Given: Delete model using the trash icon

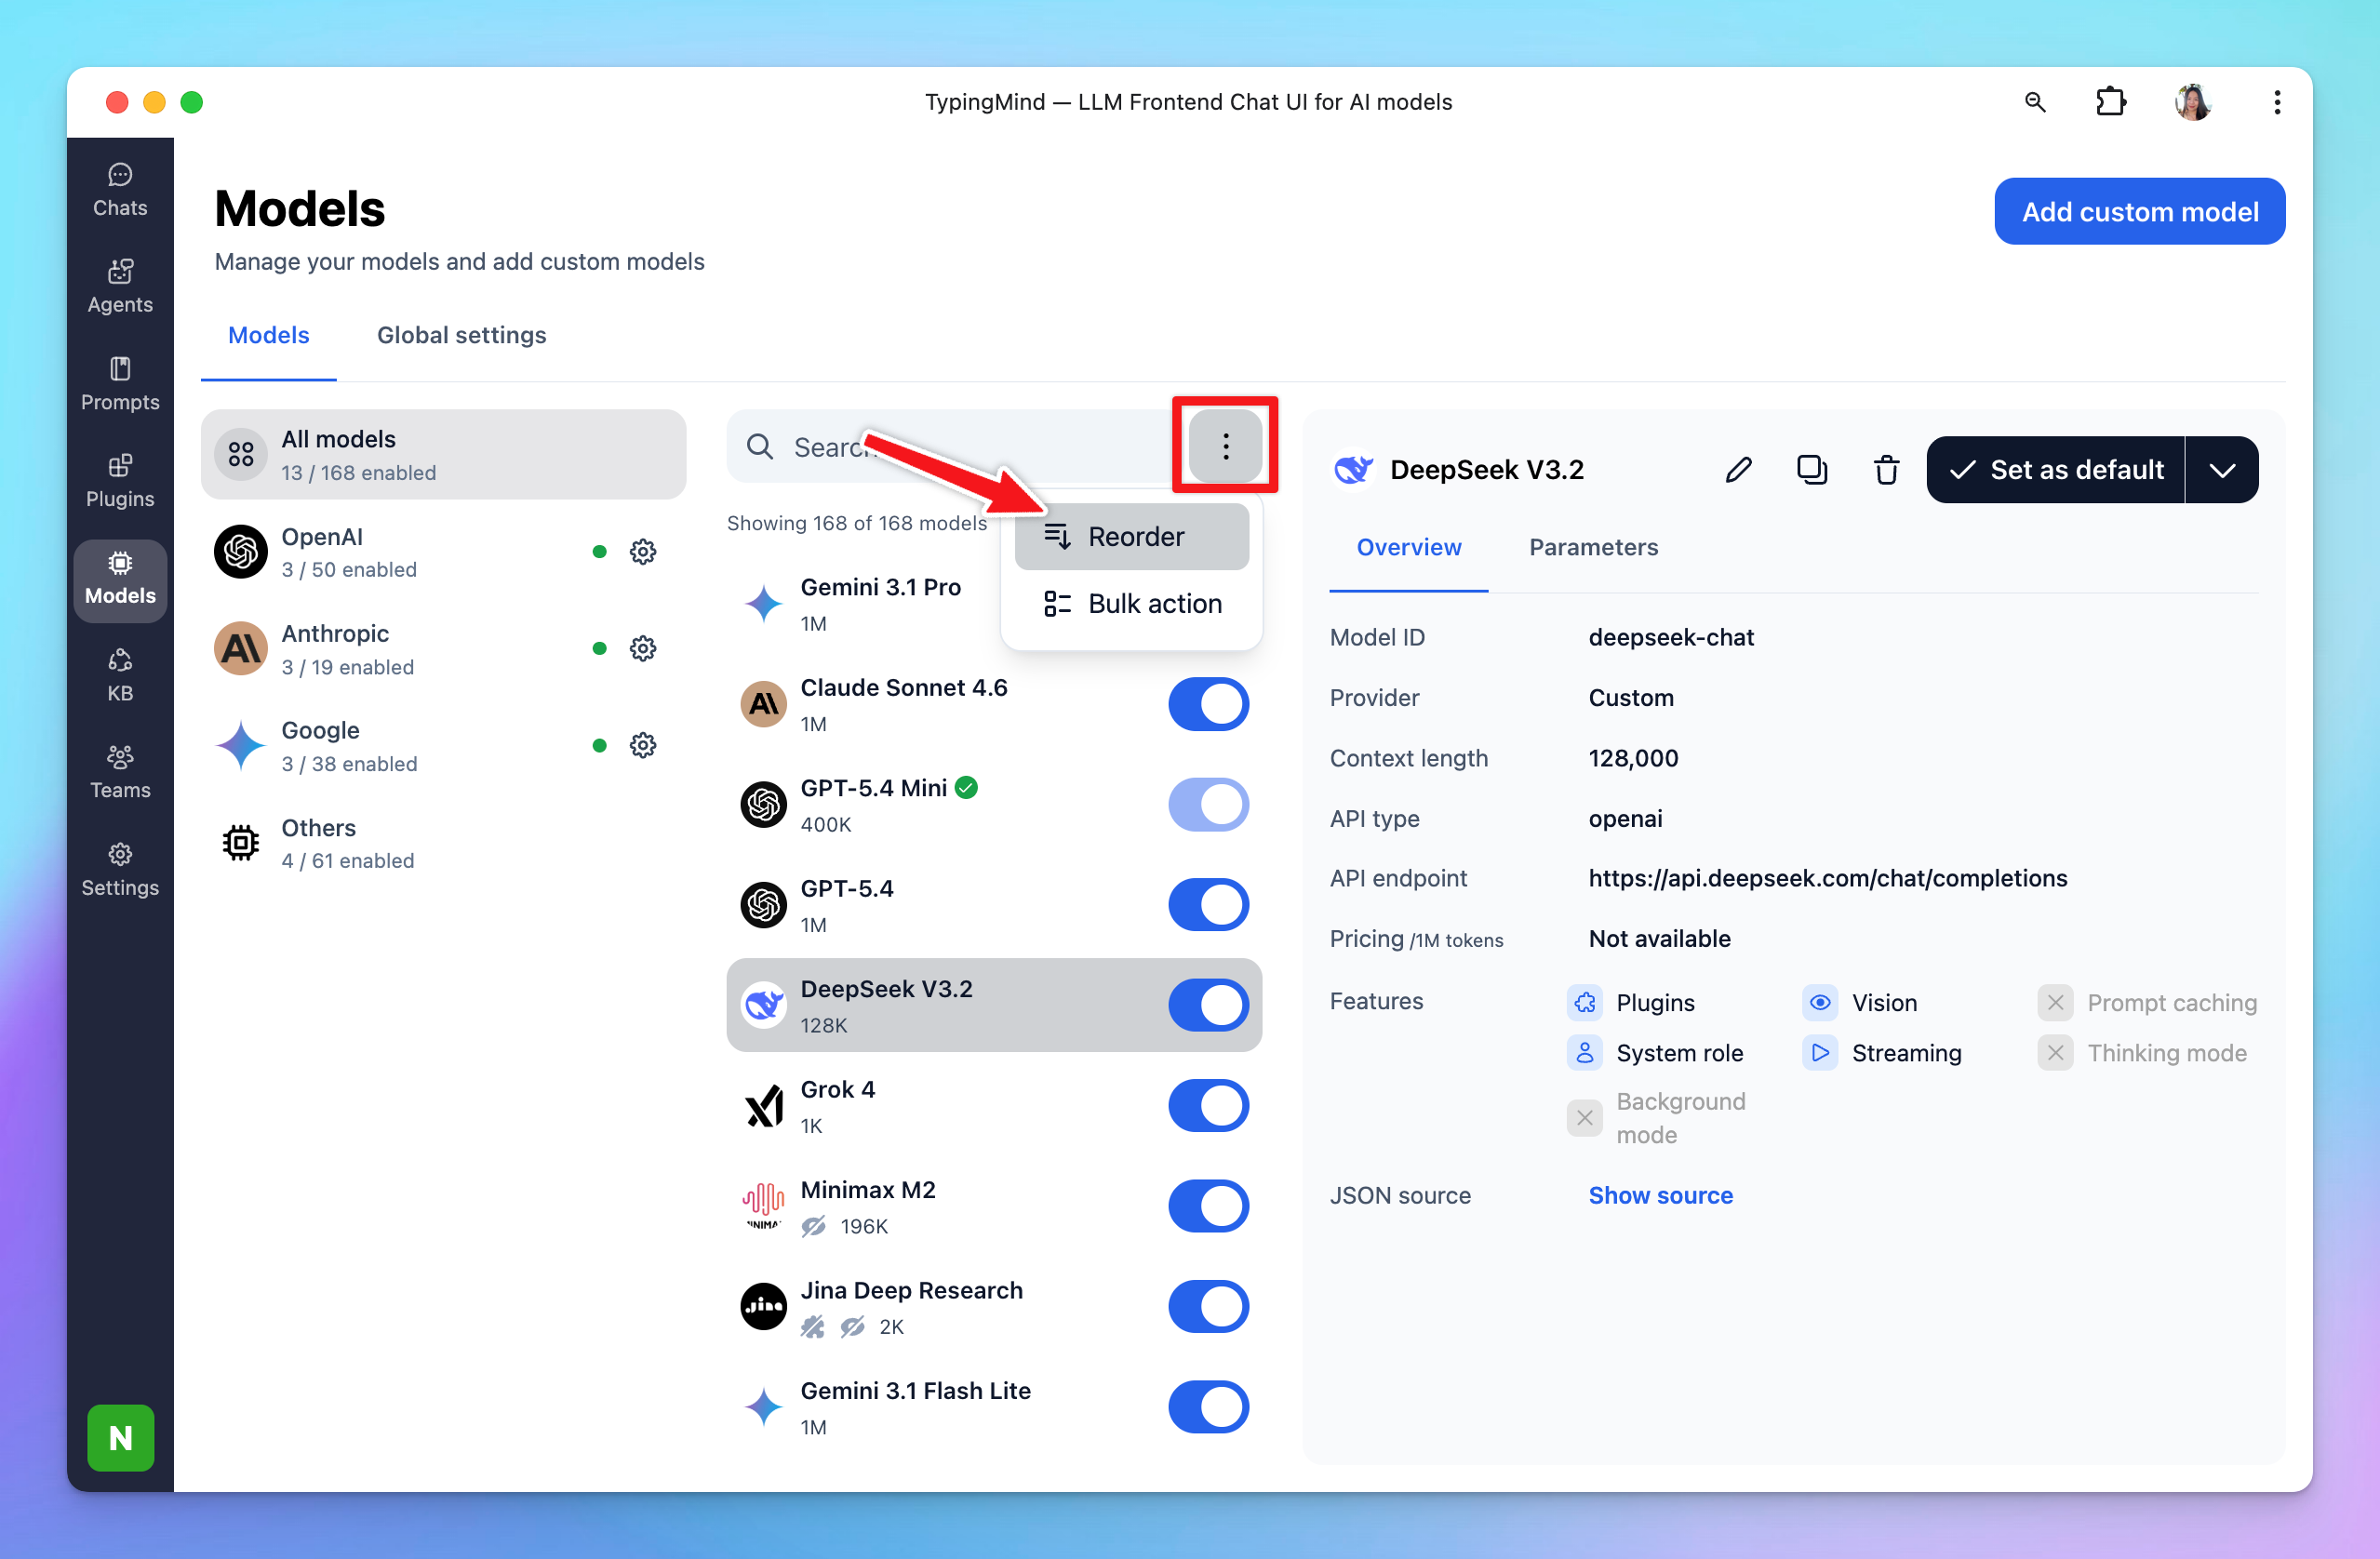Looking at the screenshot, I should tap(1885, 470).
